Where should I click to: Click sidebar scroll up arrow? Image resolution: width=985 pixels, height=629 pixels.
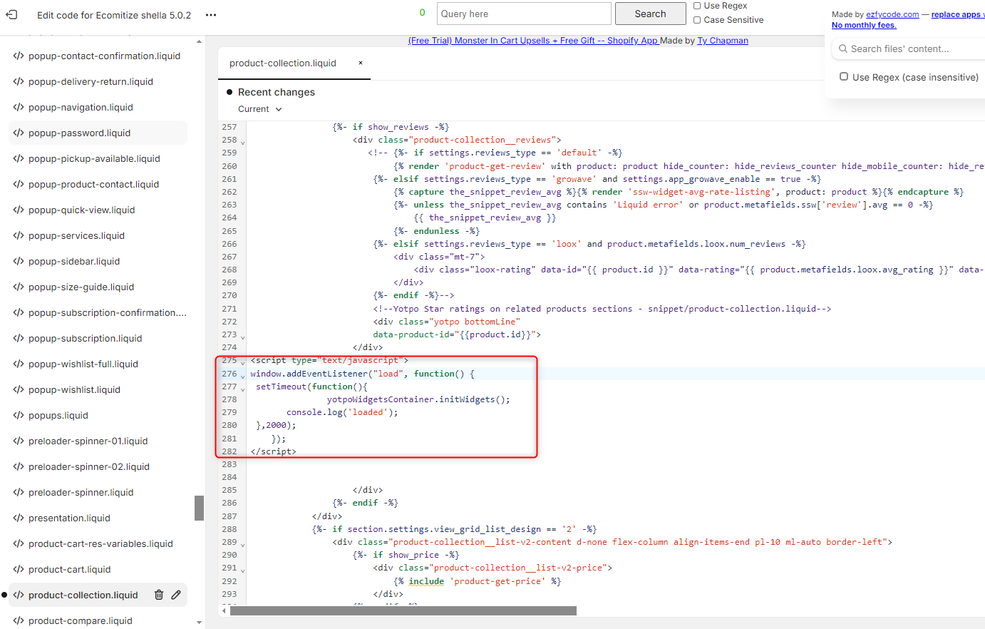pos(199,41)
